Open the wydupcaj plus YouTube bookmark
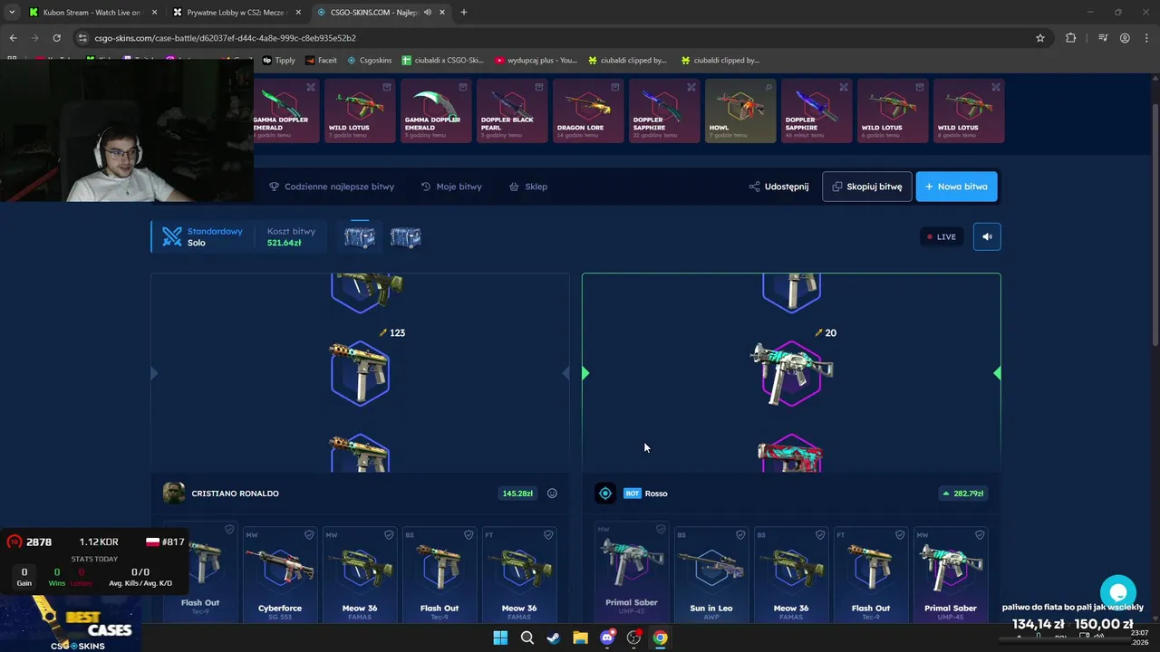Image resolution: width=1160 pixels, height=652 pixels. 536,61
